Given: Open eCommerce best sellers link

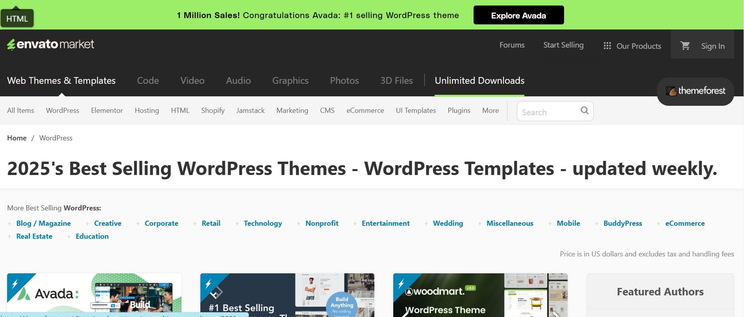Looking at the screenshot, I should (685, 223).
